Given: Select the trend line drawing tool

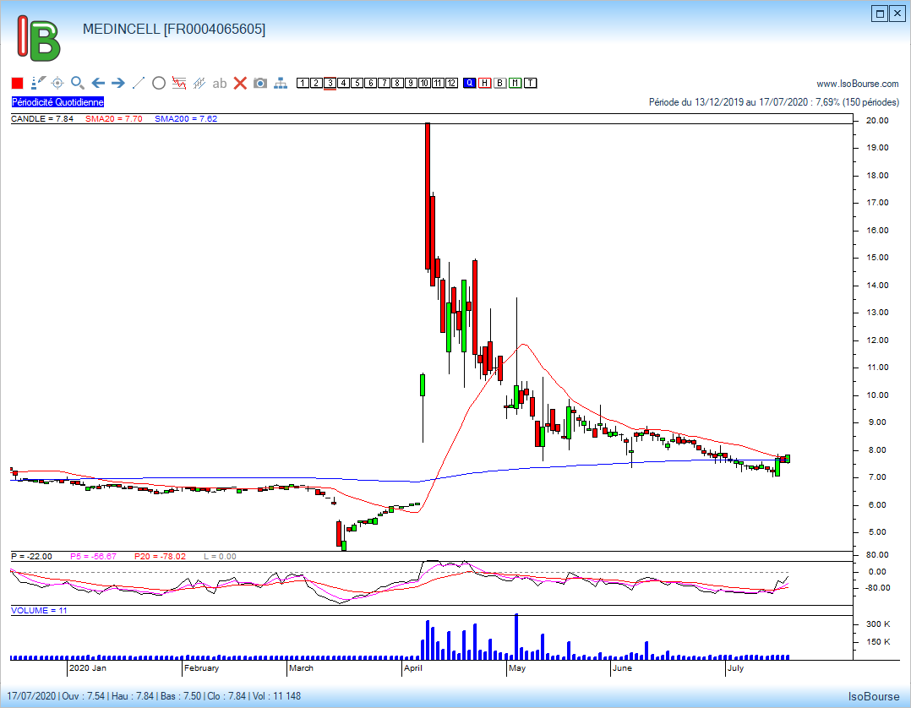Looking at the screenshot, I should click(x=139, y=83).
